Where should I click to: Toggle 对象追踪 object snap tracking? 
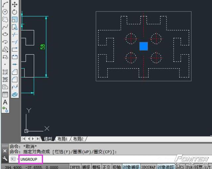[x=166, y=167]
